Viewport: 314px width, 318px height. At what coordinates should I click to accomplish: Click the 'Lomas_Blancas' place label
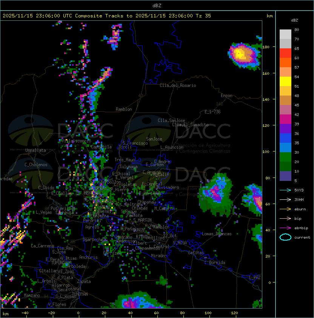pyautogui.click(x=217, y=234)
